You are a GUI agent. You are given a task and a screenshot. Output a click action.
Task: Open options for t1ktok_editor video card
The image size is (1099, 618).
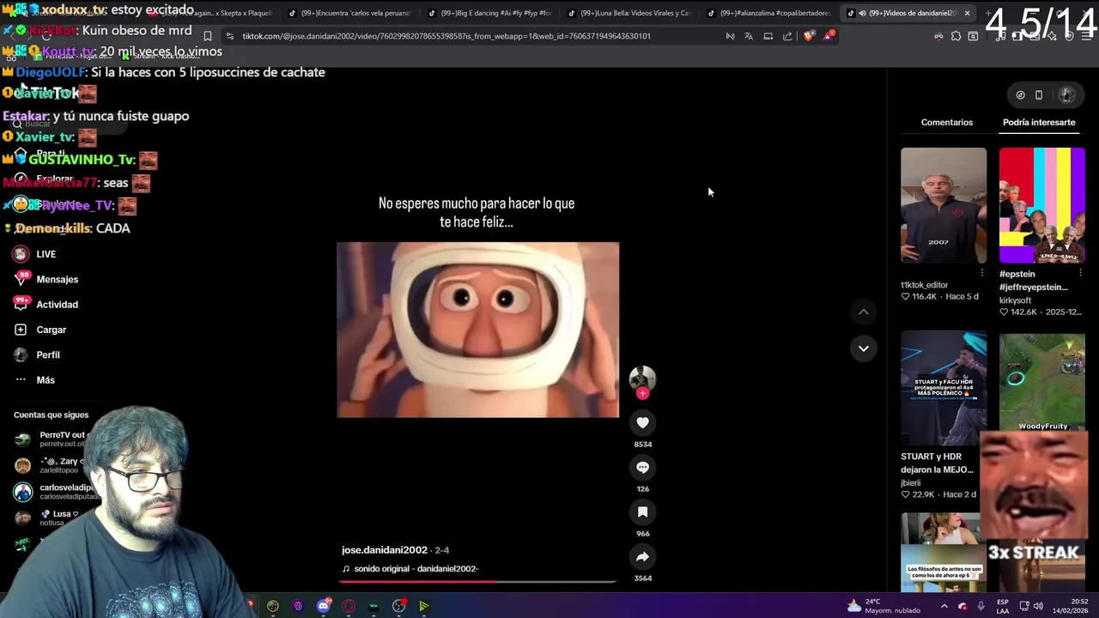pos(982,273)
